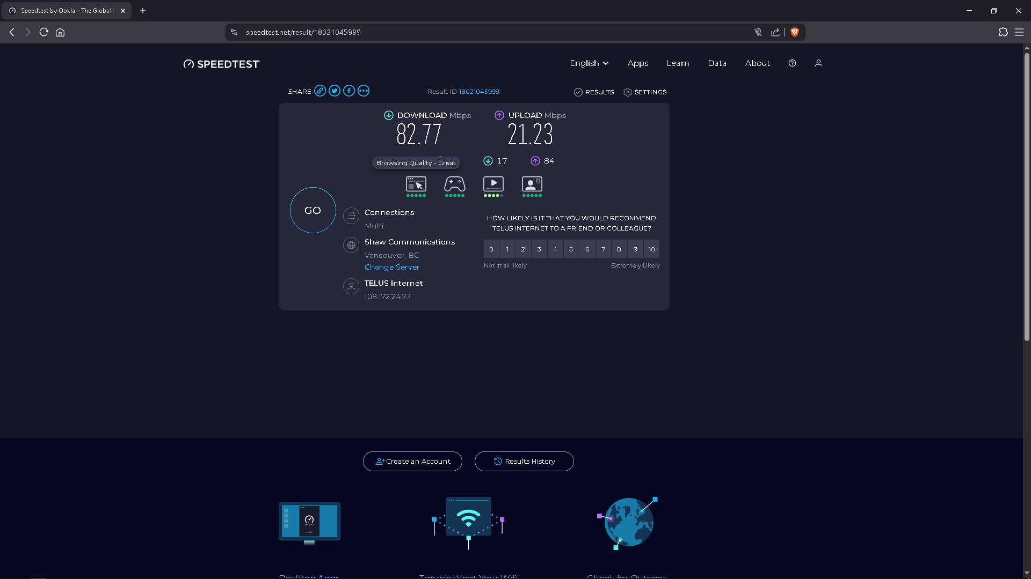Viewport: 1031px width, 579px height.
Task: View site information icon
Action: pyautogui.click(x=234, y=32)
